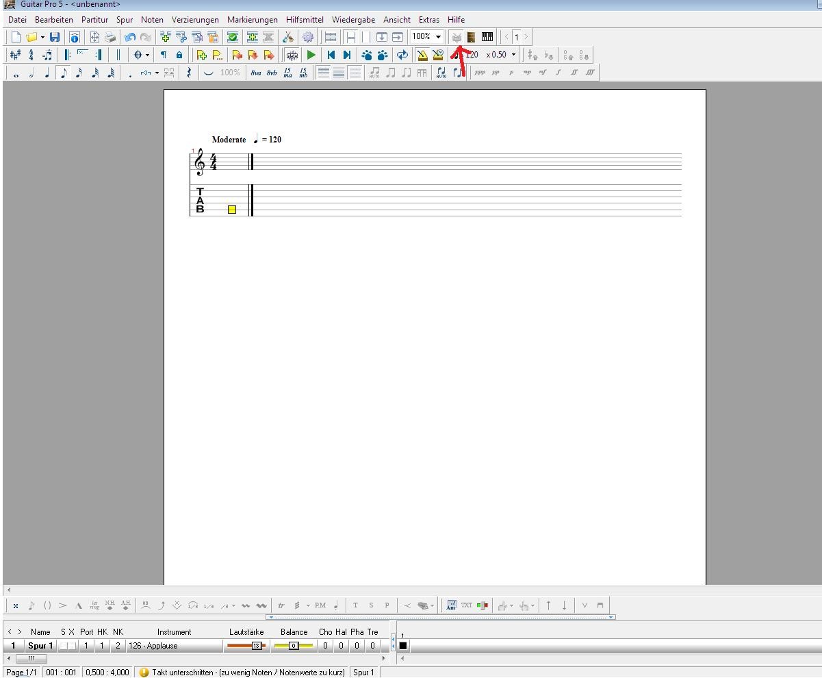Toggle the loop playback icon

[x=402, y=55]
